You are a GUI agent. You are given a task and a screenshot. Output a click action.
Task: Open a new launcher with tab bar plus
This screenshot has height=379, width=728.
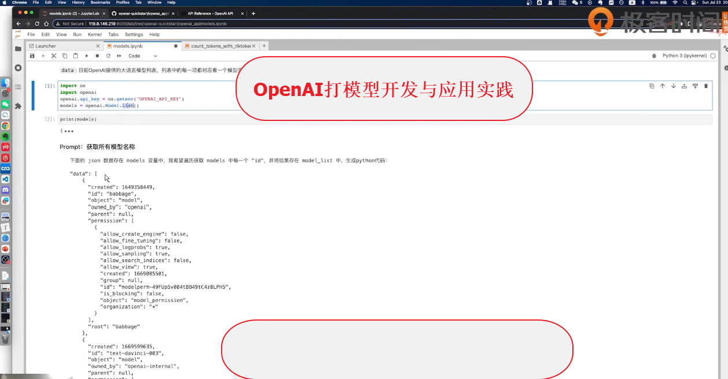264,46
